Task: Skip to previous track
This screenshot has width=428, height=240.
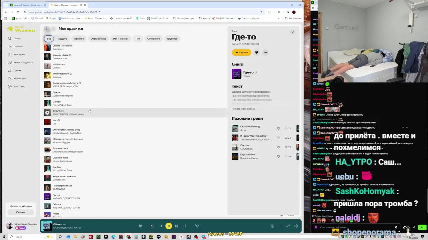Action: pos(161,226)
